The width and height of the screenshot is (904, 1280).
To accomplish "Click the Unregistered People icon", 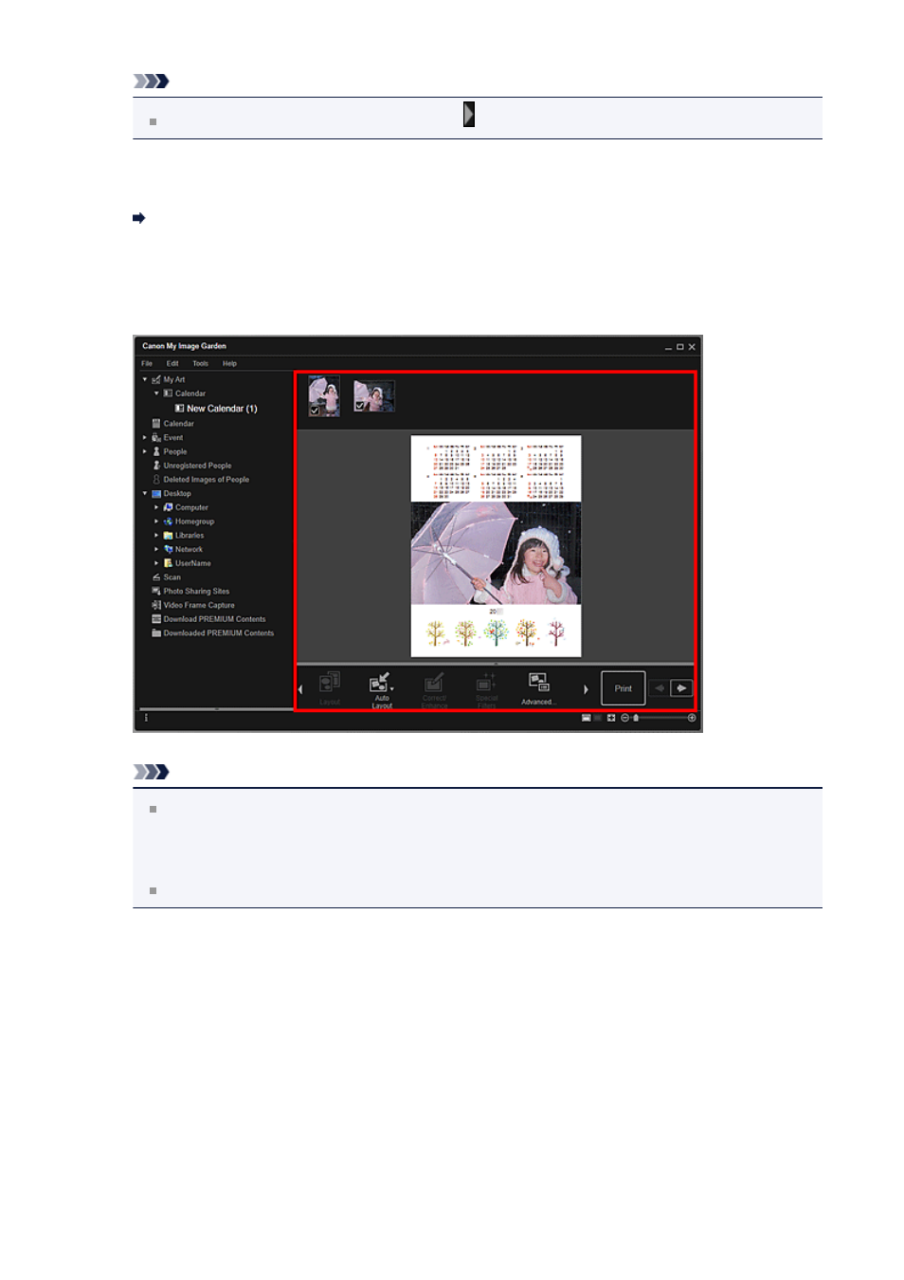I will (x=156, y=466).
